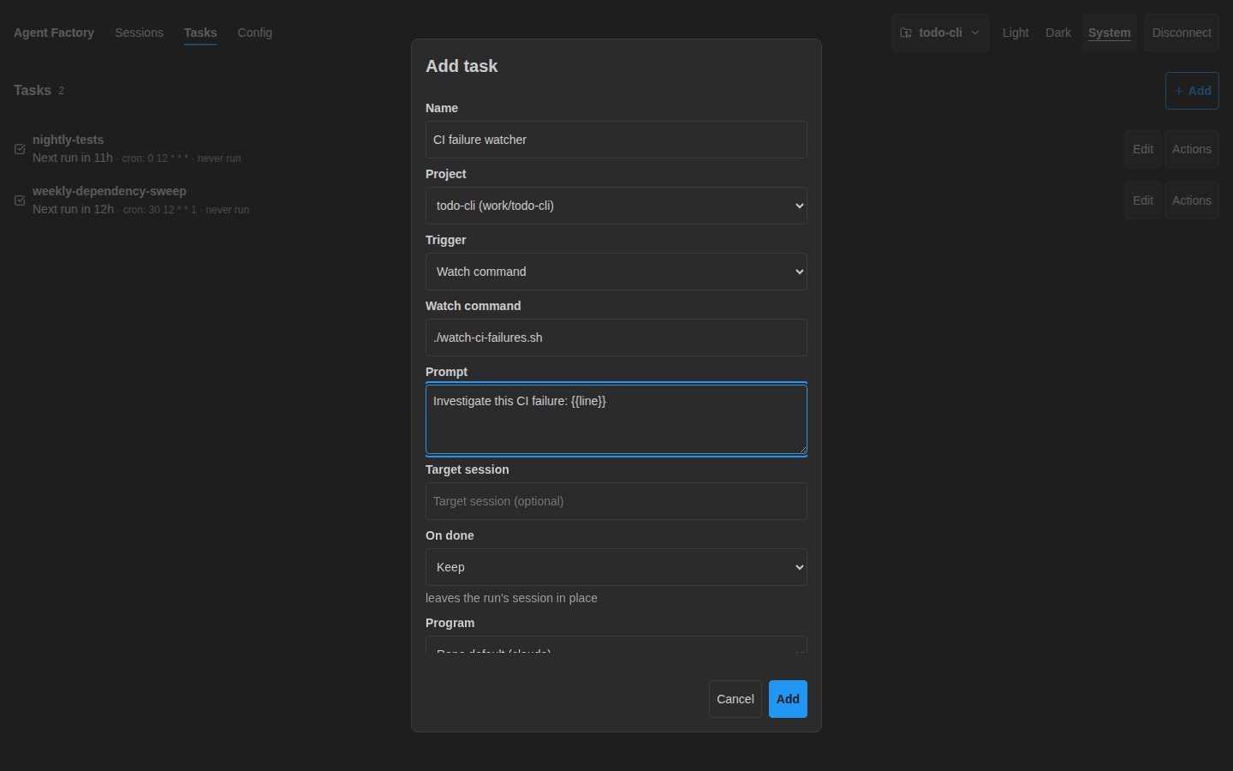Focus the Target session optional field
Image resolution: width=1233 pixels, height=771 pixels.
point(616,501)
